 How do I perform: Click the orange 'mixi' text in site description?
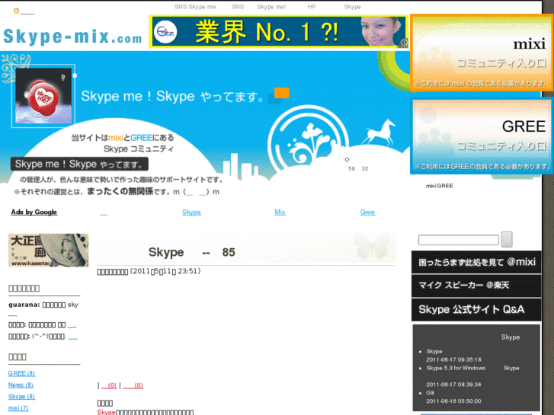pos(116,138)
